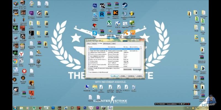
Task: Select the Windows Audio service row
Action: [x=114, y=61]
